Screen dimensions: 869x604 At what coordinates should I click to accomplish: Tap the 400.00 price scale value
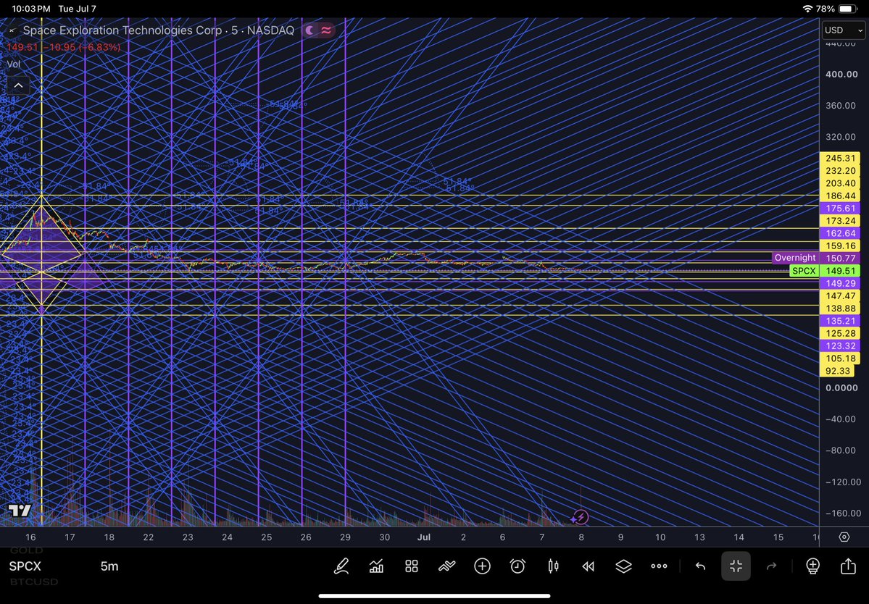coord(841,74)
